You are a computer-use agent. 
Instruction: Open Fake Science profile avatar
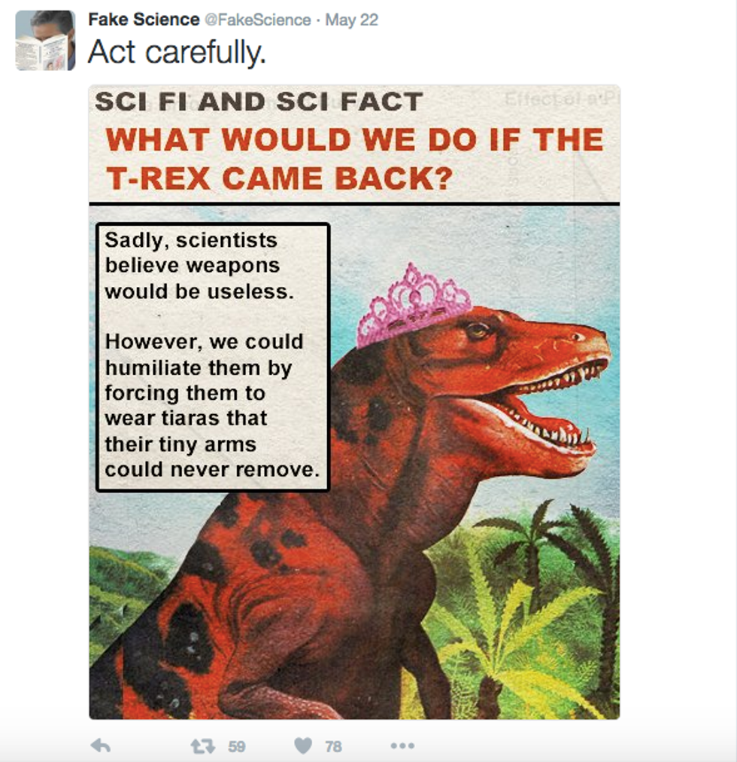click(x=46, y=41)
